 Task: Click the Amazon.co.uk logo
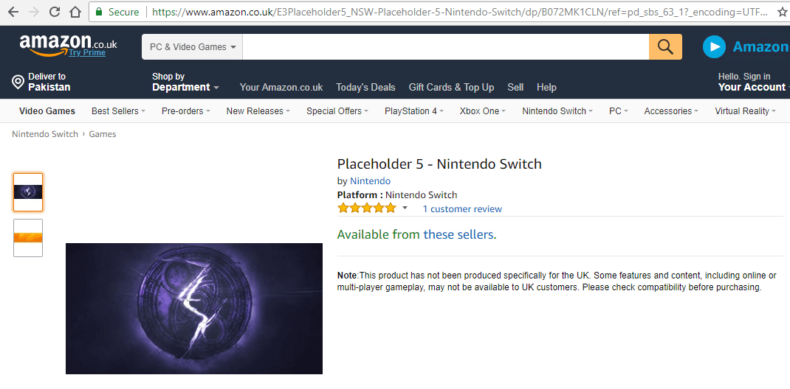coord(68,46)
